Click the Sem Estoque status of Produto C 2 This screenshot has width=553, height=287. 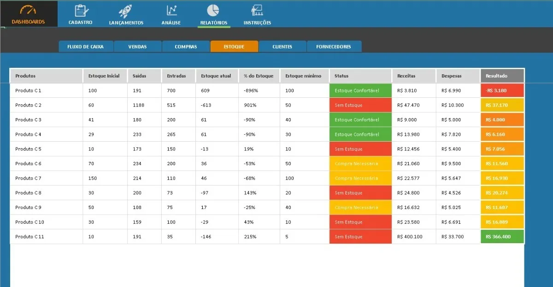pyautogui.click(x=360, y=105)
